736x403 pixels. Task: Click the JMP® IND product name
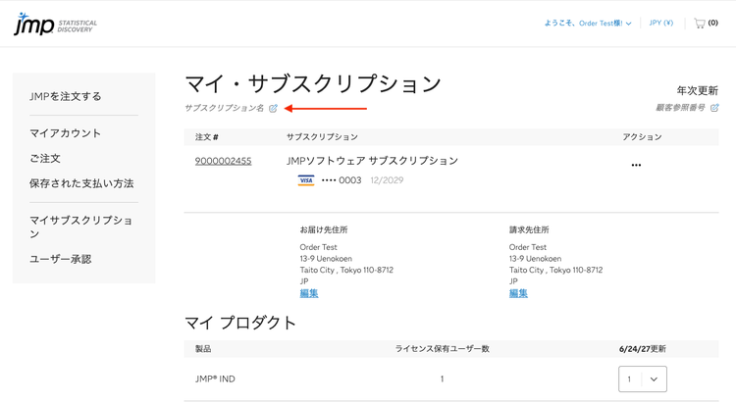click(x=215, y=378)
